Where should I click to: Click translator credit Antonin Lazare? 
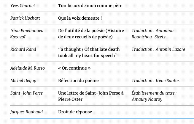[158, 49]
